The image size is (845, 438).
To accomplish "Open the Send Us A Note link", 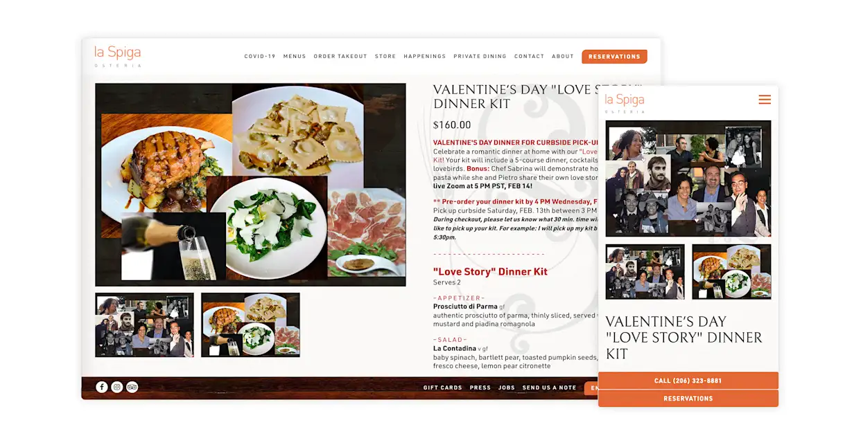I will tap(550, 387).
